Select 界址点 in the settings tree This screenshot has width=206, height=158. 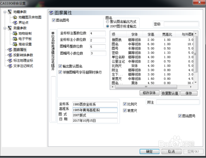click(x=24, y=23)
